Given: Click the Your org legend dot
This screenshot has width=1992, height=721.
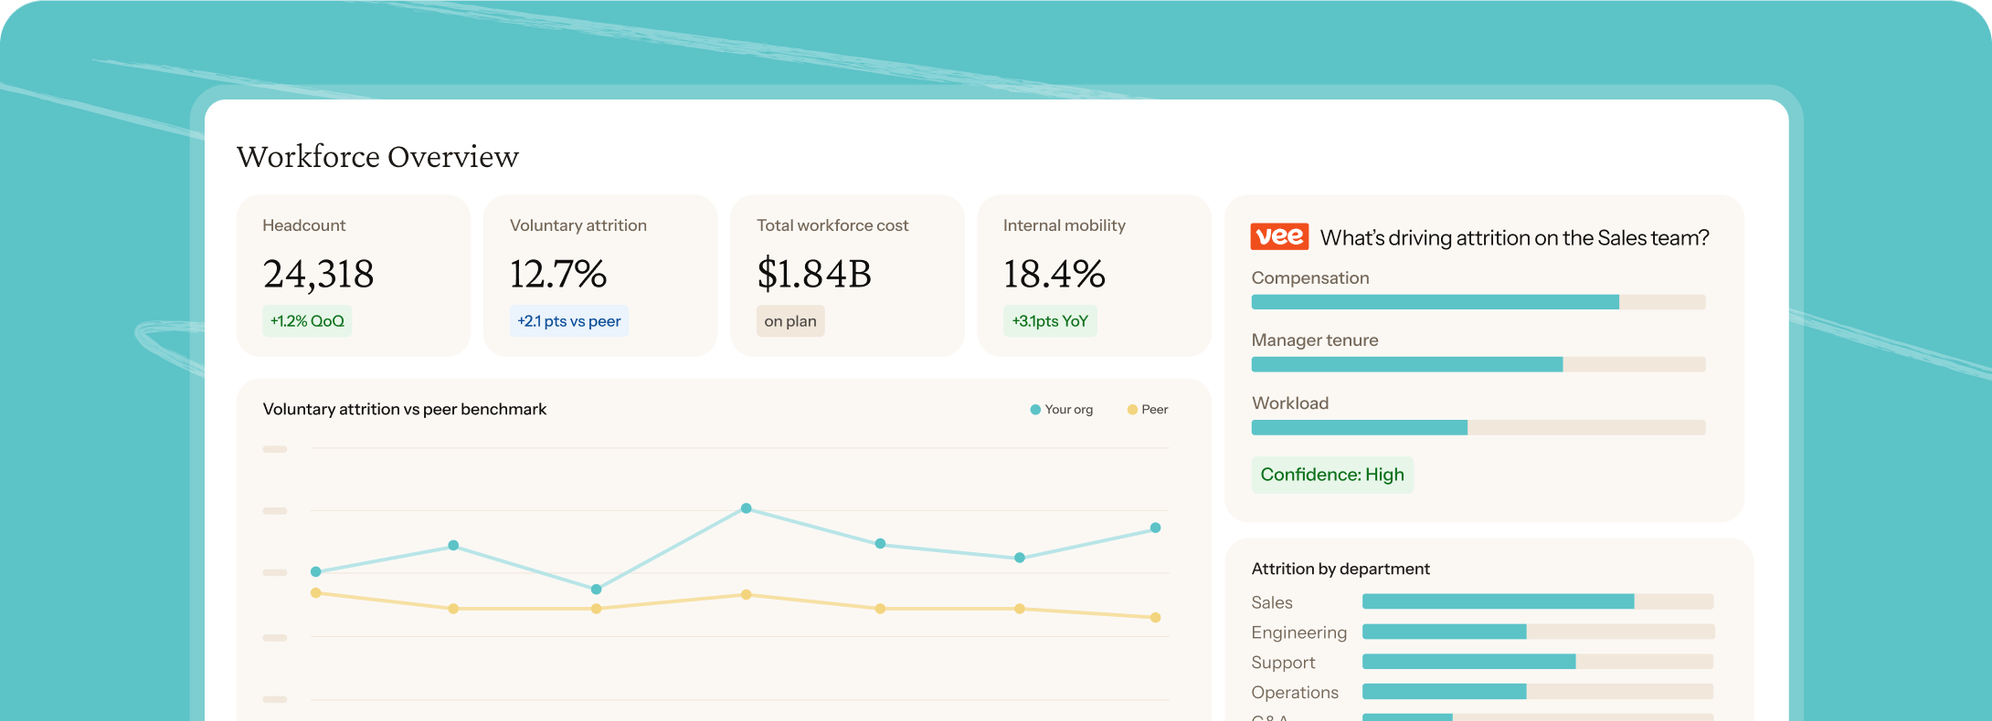Looking at the screenshot, I should [x=1035, y=410].
